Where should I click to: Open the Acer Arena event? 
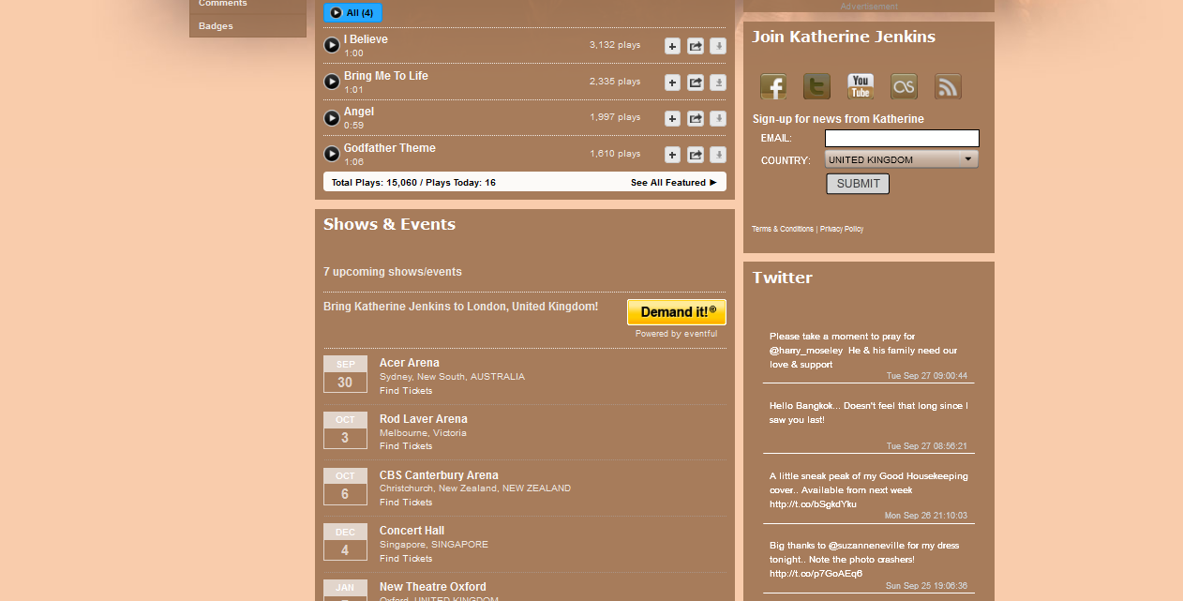click(x=410, y=363)
